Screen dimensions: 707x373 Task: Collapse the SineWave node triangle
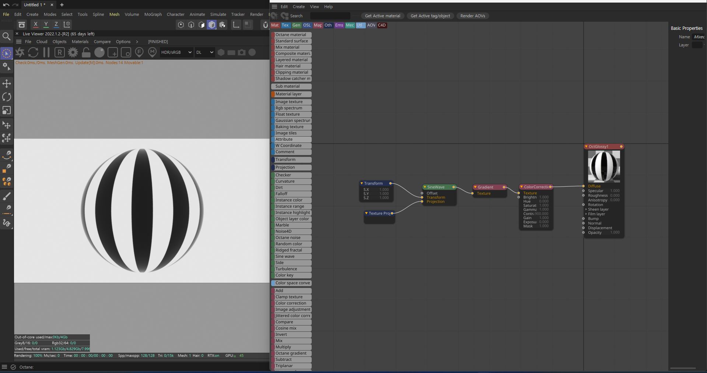[425, 187]
